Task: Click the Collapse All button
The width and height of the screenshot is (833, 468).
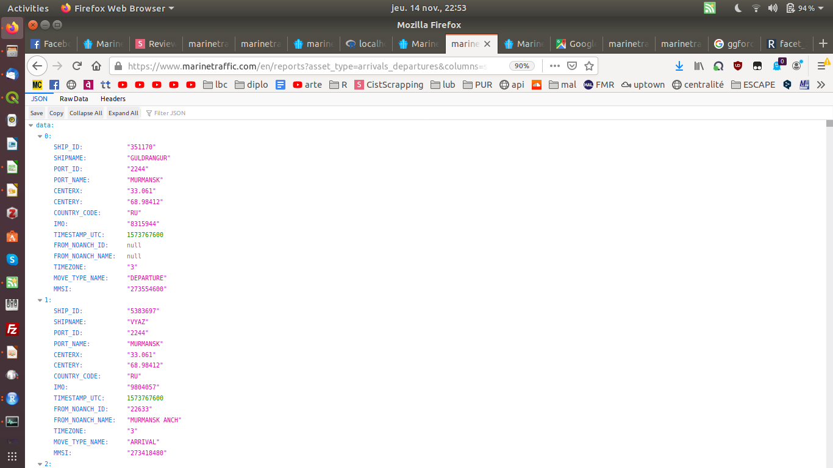Action: coord(86,113)
